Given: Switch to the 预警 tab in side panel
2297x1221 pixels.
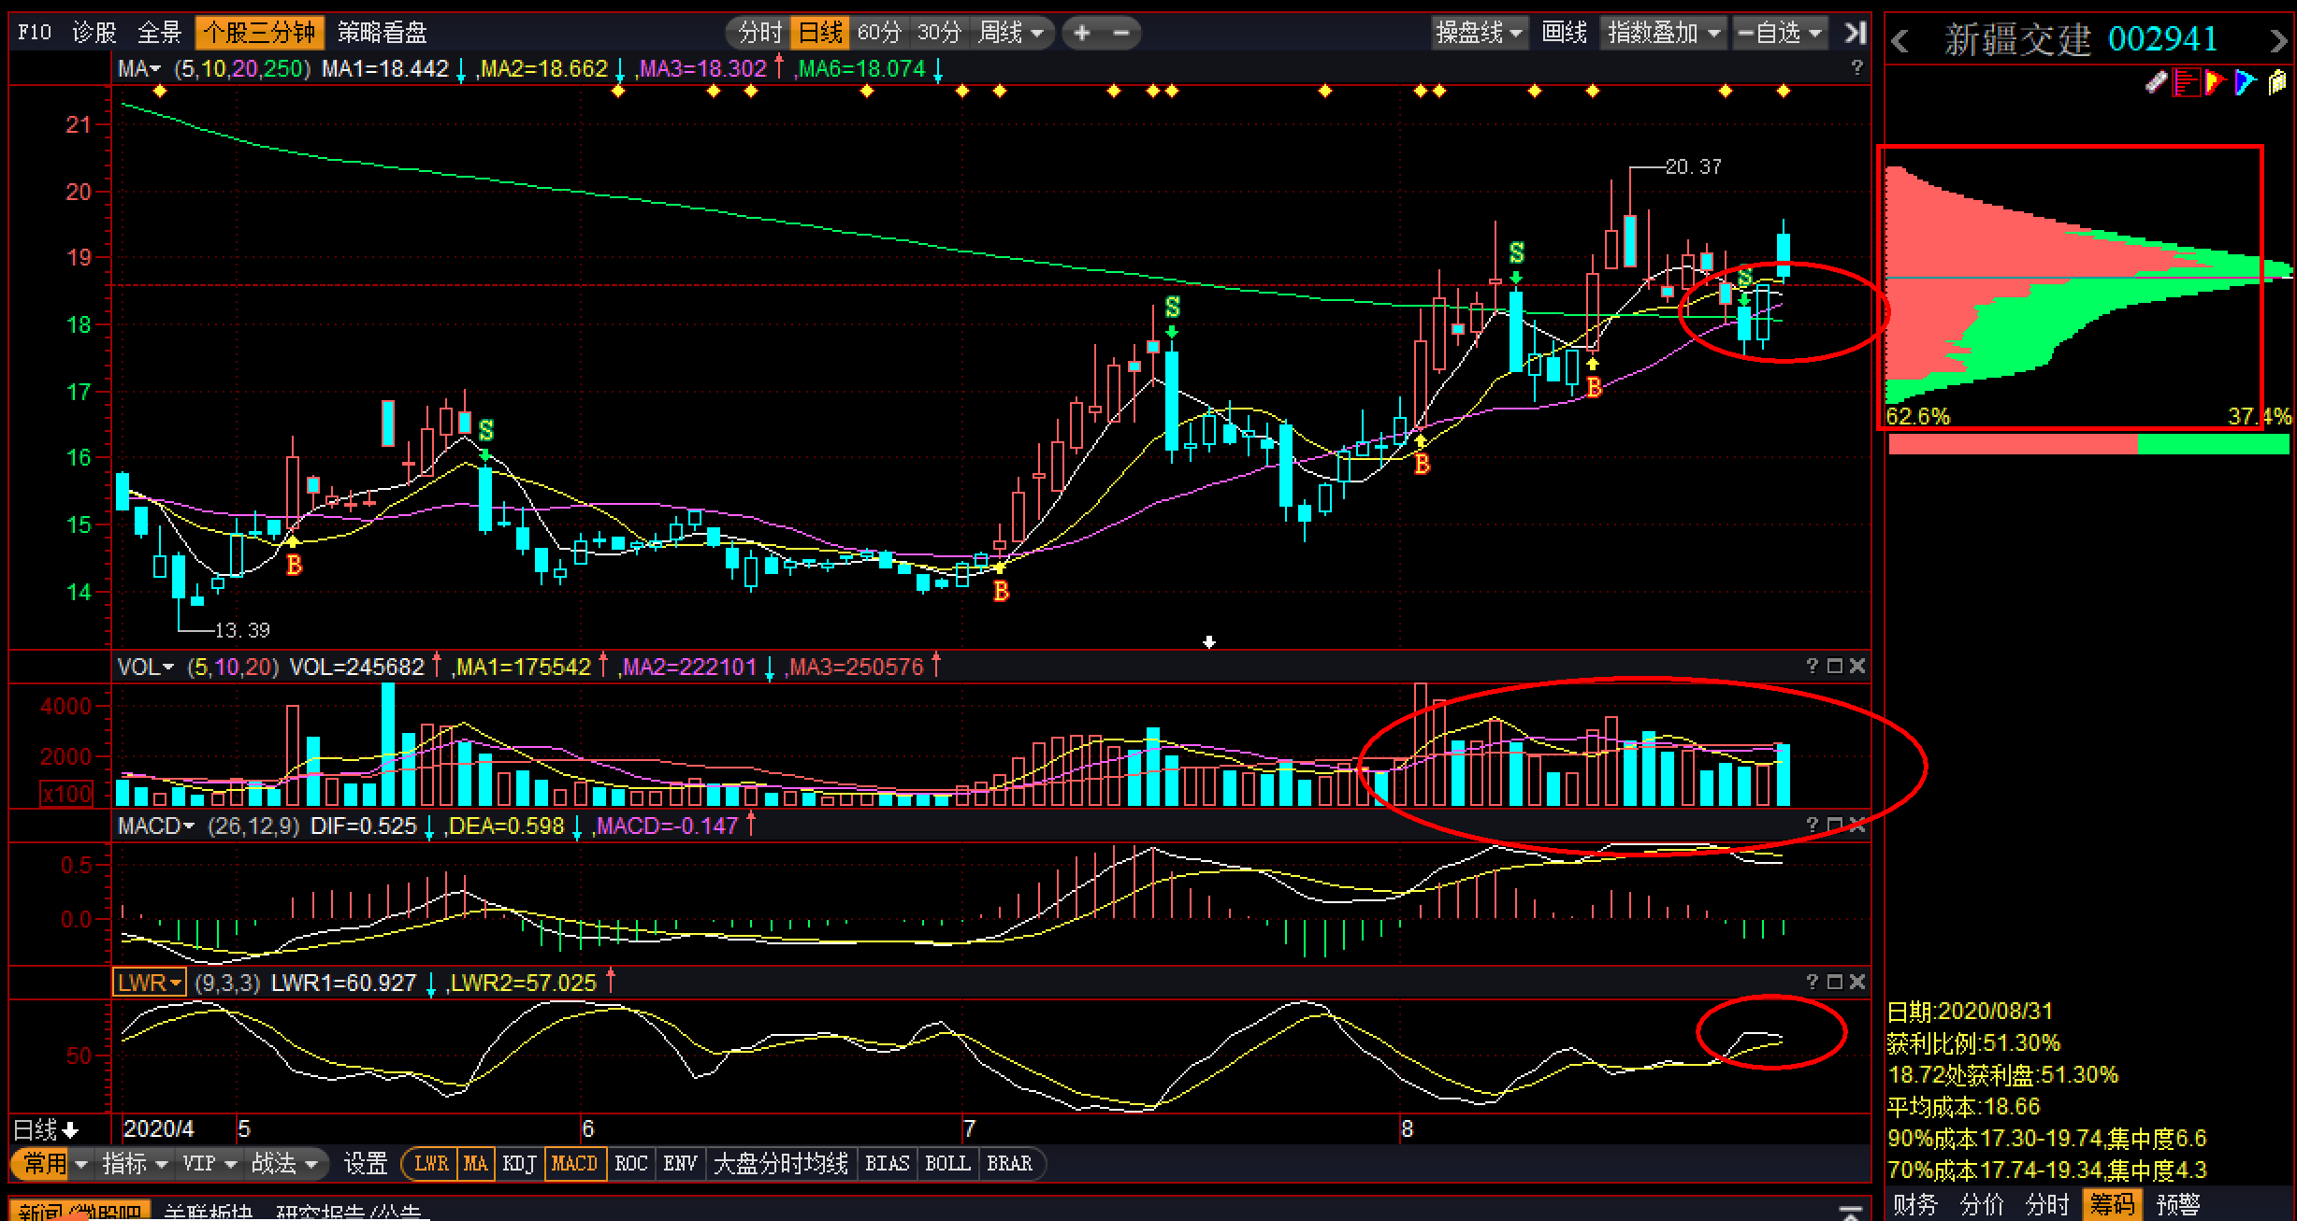Looking at the screenshot, I should (2178, 1204).
